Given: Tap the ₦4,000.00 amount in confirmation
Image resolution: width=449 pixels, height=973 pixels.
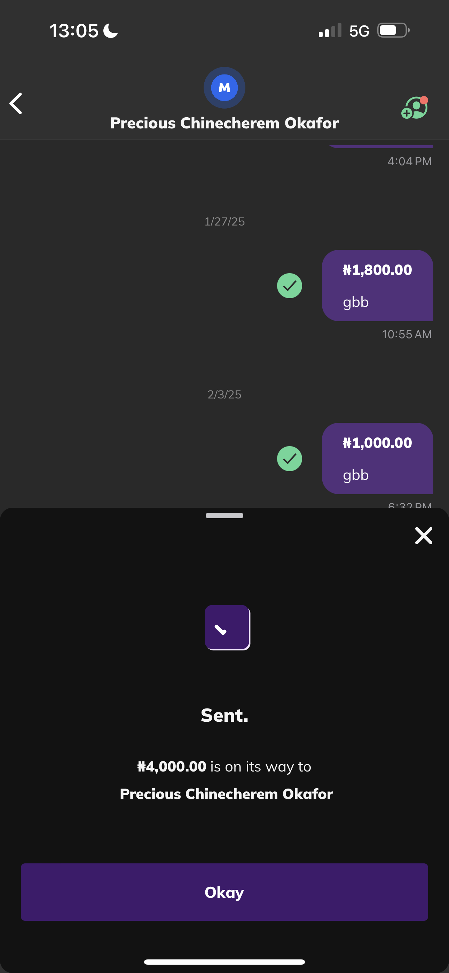Looking at the screenshot, I should point(172,766).
